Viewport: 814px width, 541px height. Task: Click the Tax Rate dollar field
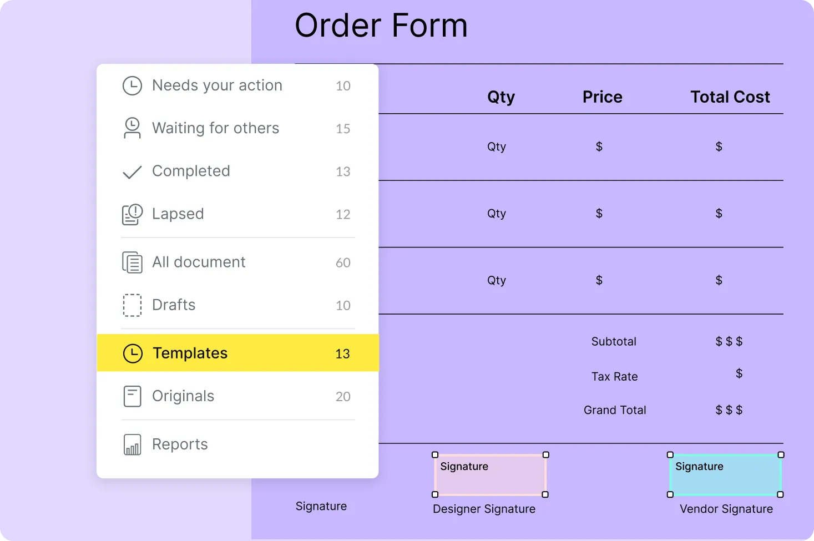(739, 373)
